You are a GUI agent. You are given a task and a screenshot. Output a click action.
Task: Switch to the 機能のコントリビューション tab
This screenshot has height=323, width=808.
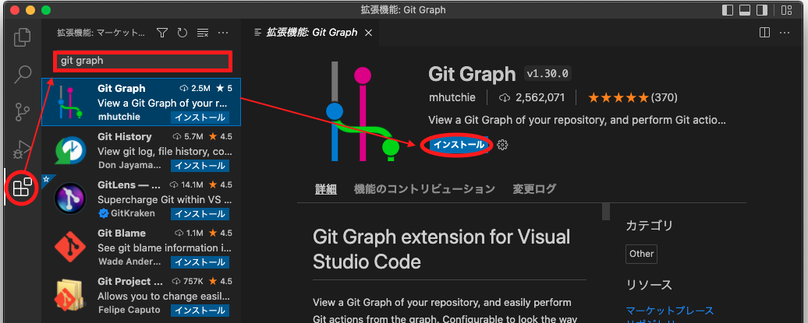(x=424, y=189)
